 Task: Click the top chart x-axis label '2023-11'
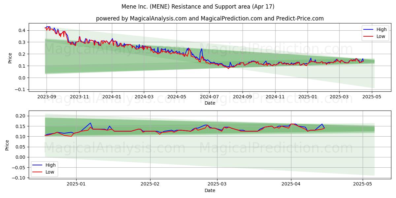click(x=79, y=97)
